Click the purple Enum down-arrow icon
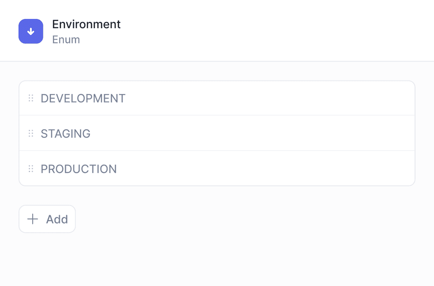Viewport: 434px width, 286px height. 31,31
